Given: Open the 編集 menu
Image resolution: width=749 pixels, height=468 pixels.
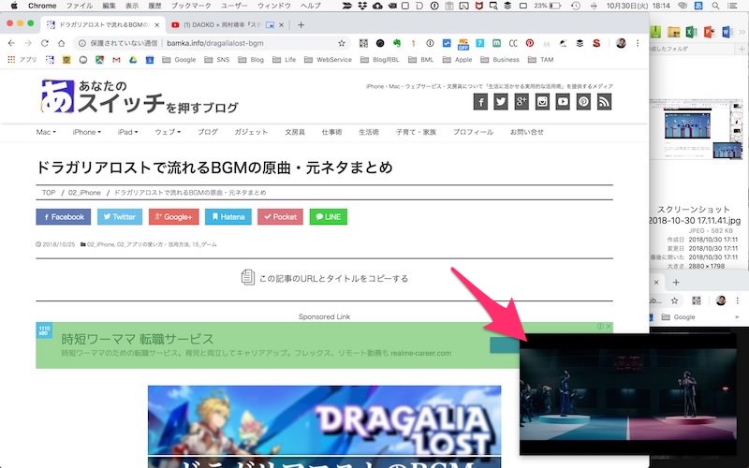Looking at the screenshot, I should [109, 6].
